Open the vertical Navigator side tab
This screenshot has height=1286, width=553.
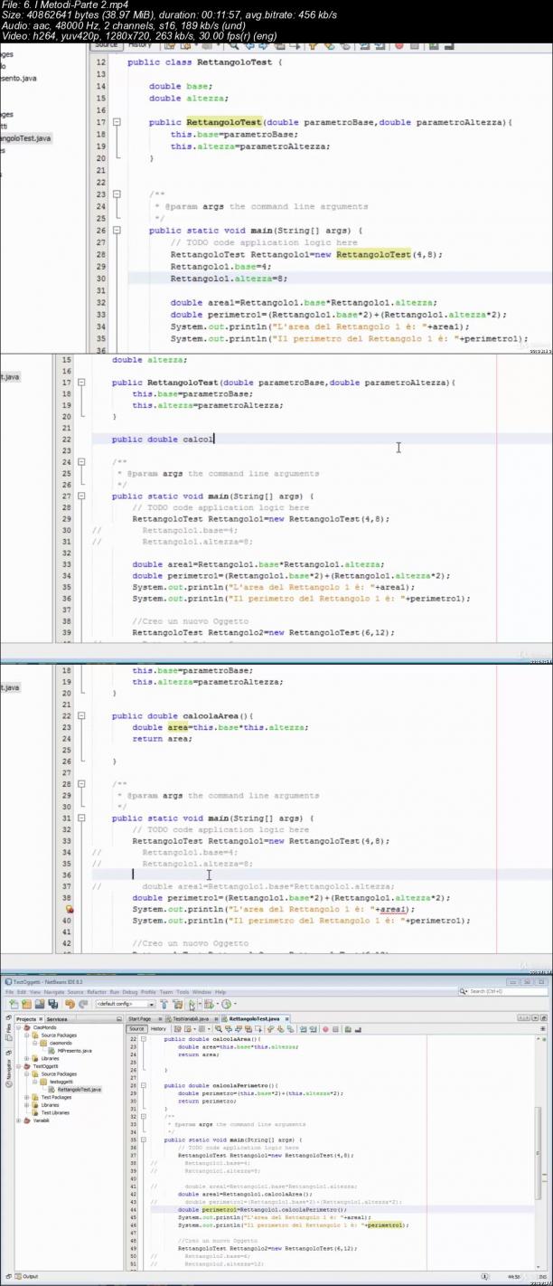[x=8, y=1069]
